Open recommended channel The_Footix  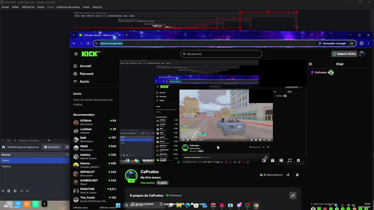click(x=95, y=199)
